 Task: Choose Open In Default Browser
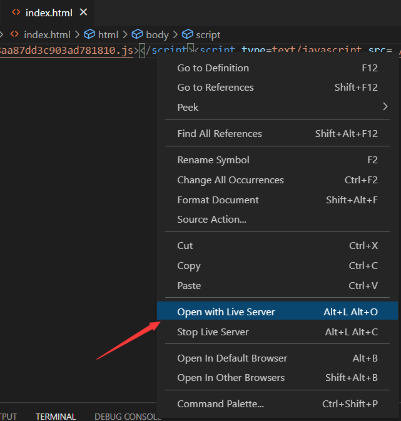232,358
